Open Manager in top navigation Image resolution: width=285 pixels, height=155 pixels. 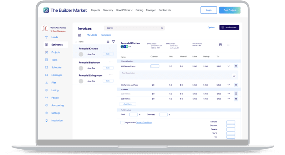(x=151, y=10)
